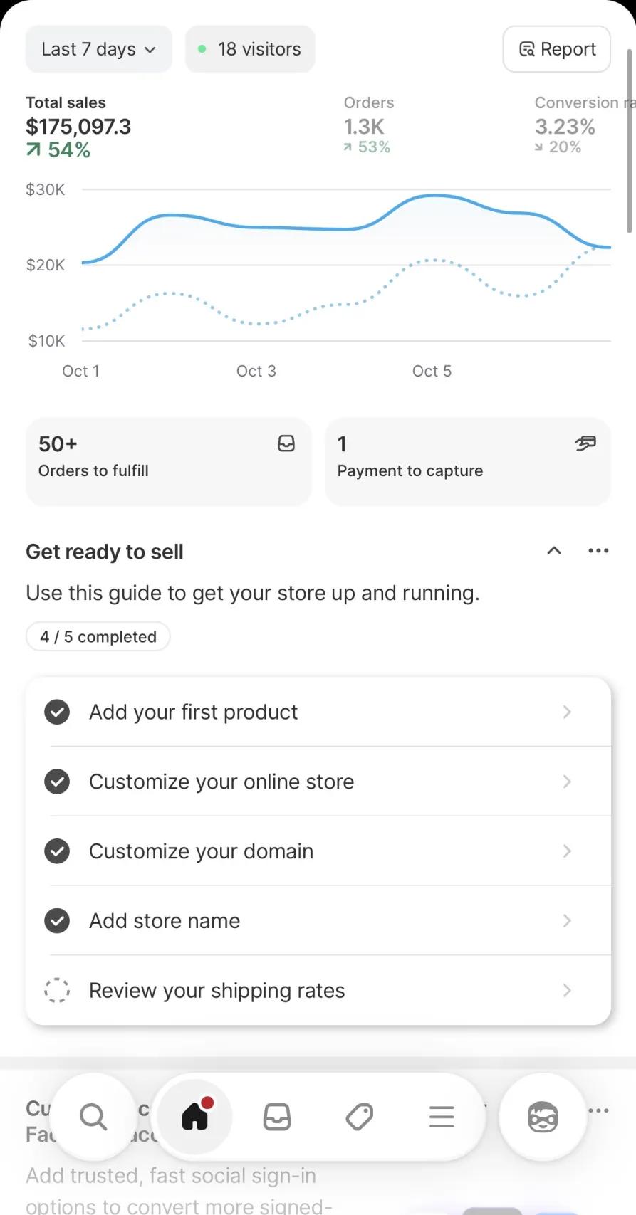
Task: Mark Review your shipping rates complete
Action: pyautogui.click(x=57, y=990)
